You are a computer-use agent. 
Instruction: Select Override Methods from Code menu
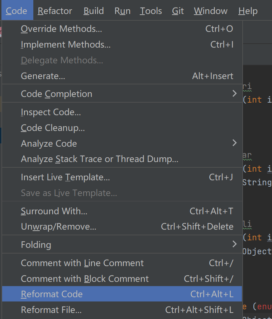tap(61, 29)
